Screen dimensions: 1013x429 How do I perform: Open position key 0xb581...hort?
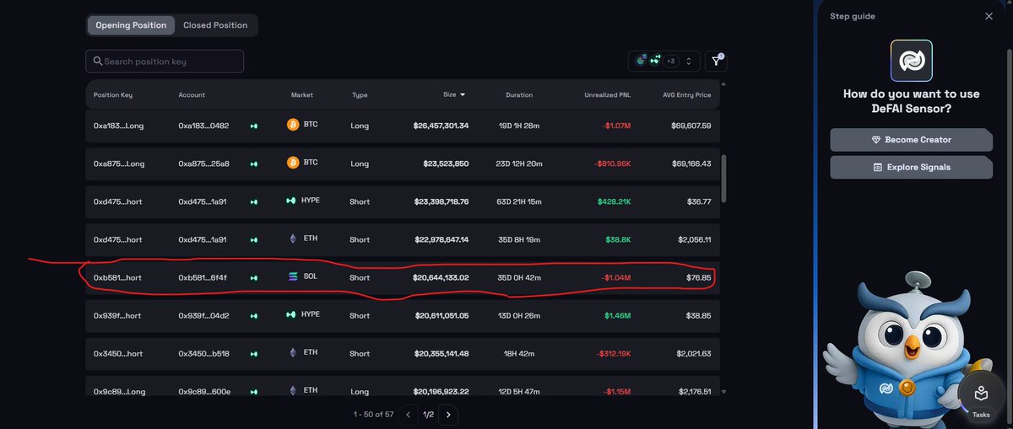(117, 277)
